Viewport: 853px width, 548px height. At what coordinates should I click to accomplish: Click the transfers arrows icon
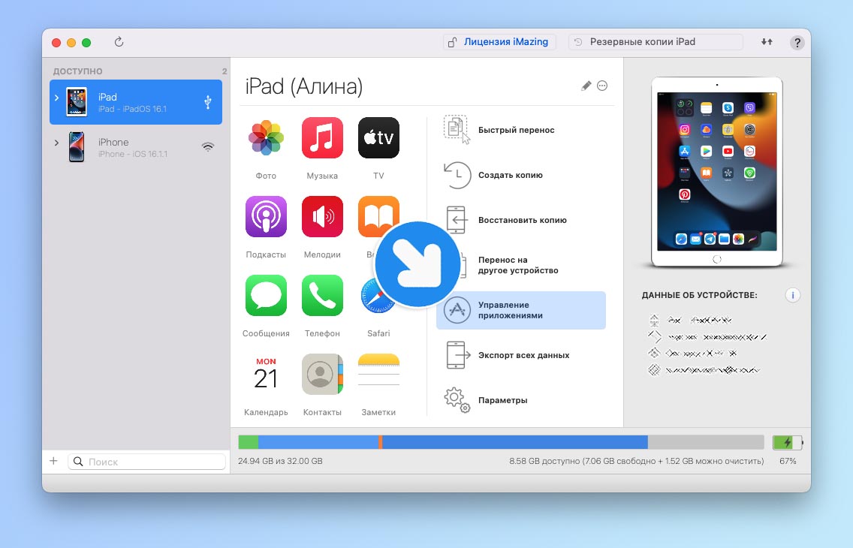[767, 42]
